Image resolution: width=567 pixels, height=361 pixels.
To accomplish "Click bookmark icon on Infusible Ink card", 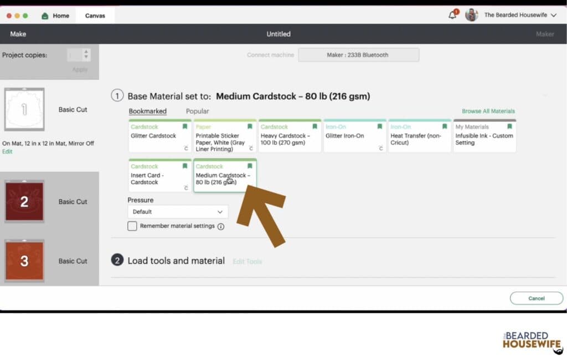I will pyautogui.click(x=509, y=127).
